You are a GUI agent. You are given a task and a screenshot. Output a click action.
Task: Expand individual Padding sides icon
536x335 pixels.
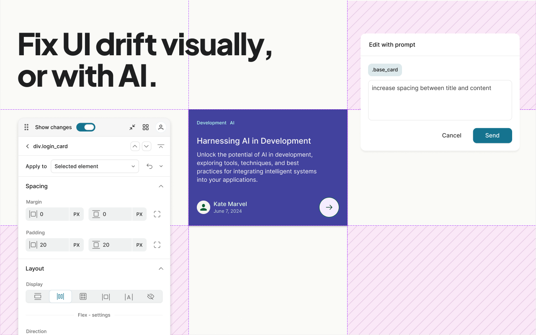157,245
